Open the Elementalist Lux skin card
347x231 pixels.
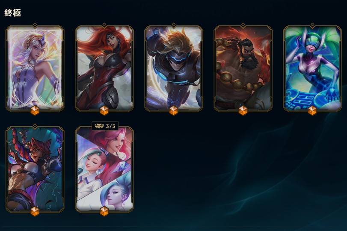[35, 68]
